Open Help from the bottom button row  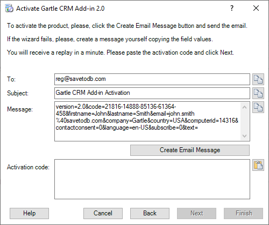pyautogui.click(x=29, y=213)
